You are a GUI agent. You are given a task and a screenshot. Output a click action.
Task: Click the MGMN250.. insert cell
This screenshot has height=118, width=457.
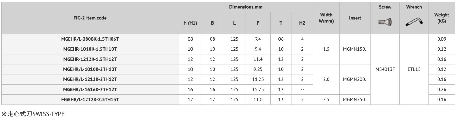355,99
